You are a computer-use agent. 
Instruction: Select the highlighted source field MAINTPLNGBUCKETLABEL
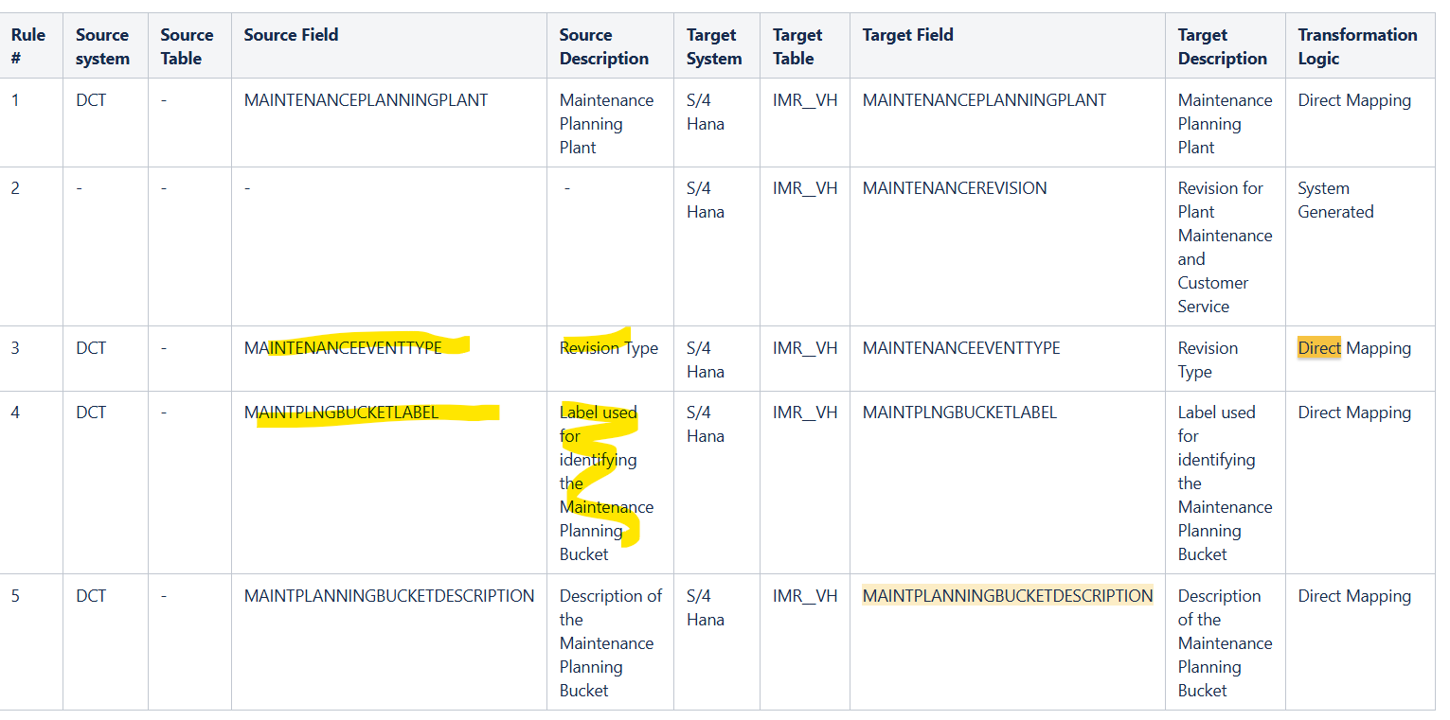341,413
